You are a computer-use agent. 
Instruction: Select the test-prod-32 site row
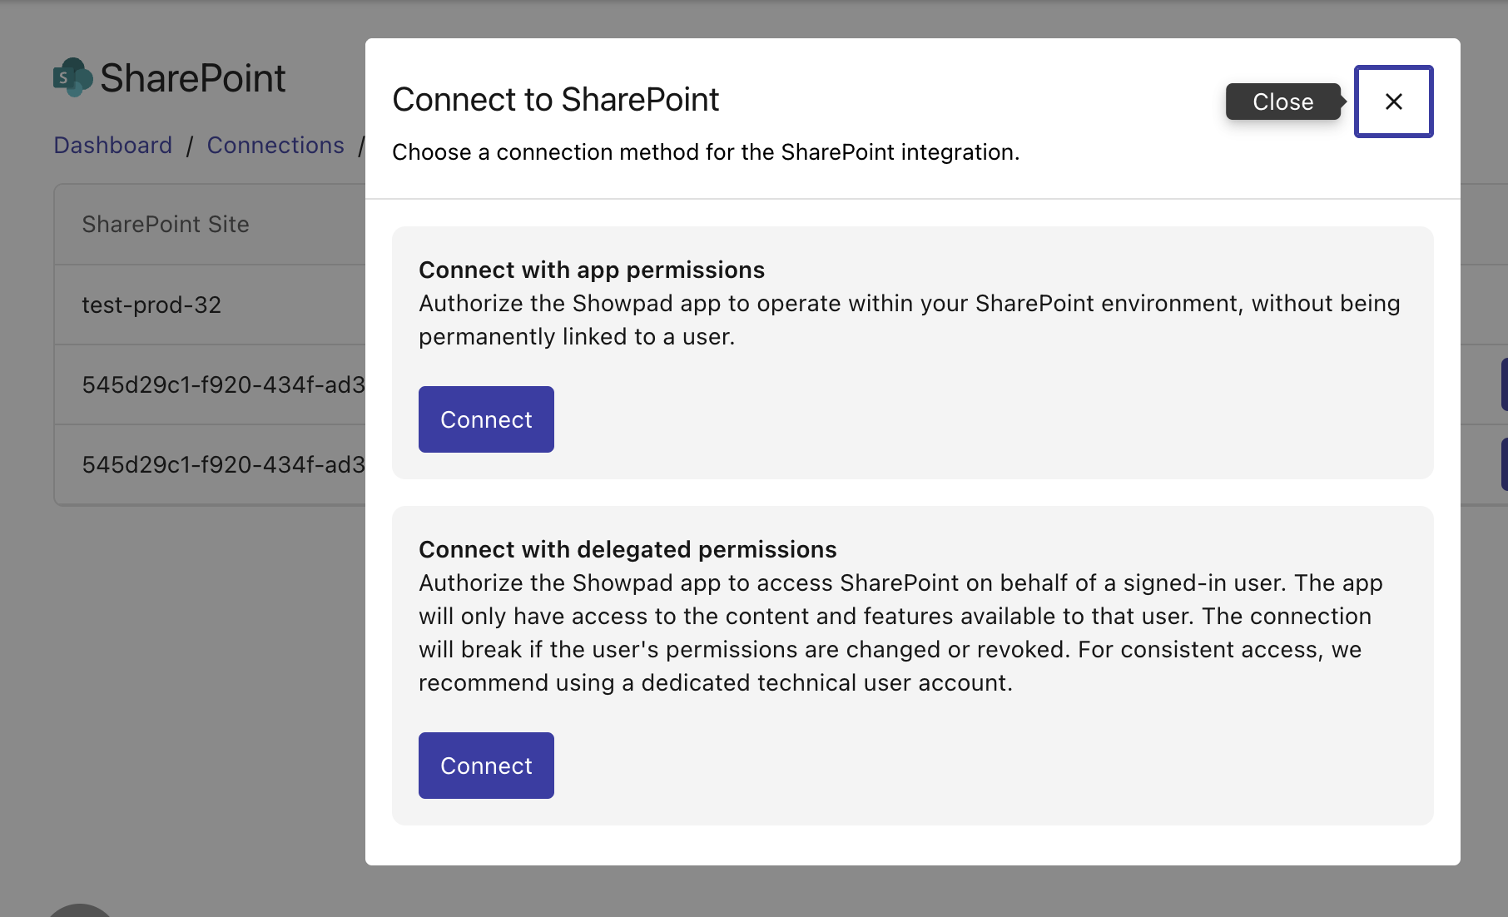tap(151, 305)
